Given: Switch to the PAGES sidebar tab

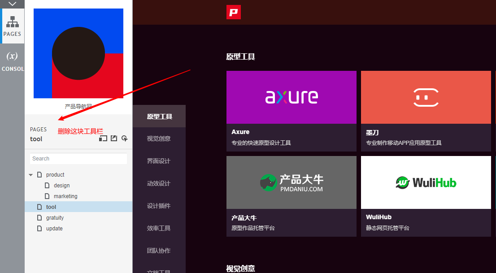Looking at the screenshot, I should [x=13, y=26].
